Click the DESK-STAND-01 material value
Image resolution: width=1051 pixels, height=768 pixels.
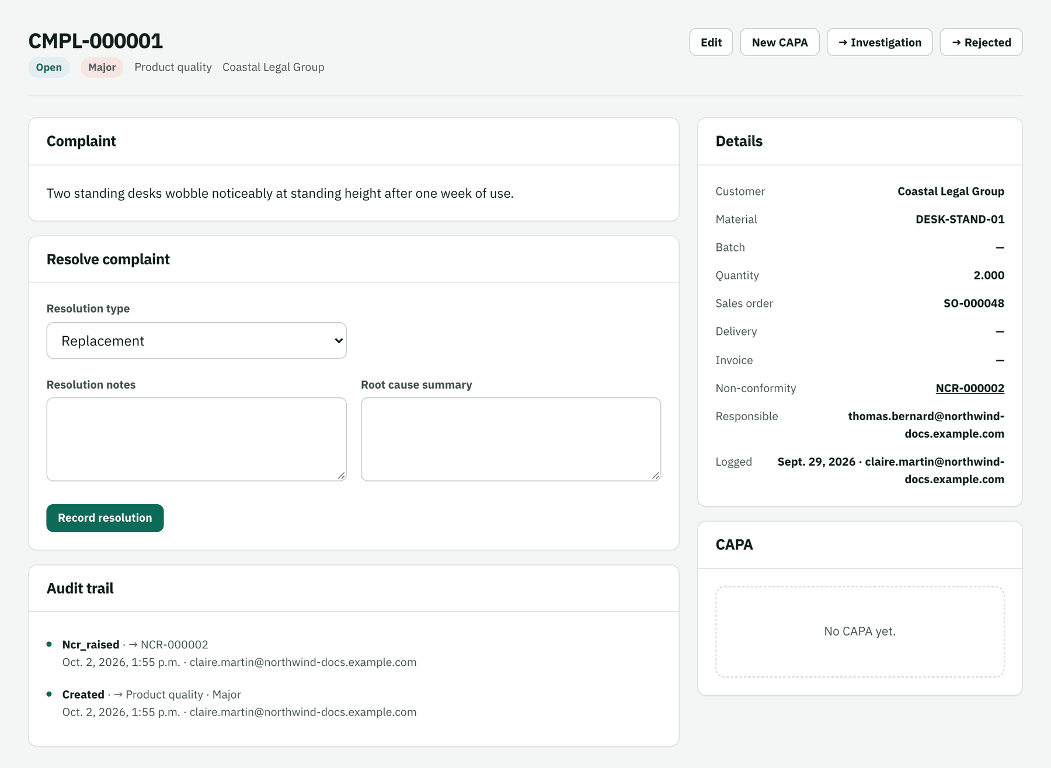click(960, 219)
